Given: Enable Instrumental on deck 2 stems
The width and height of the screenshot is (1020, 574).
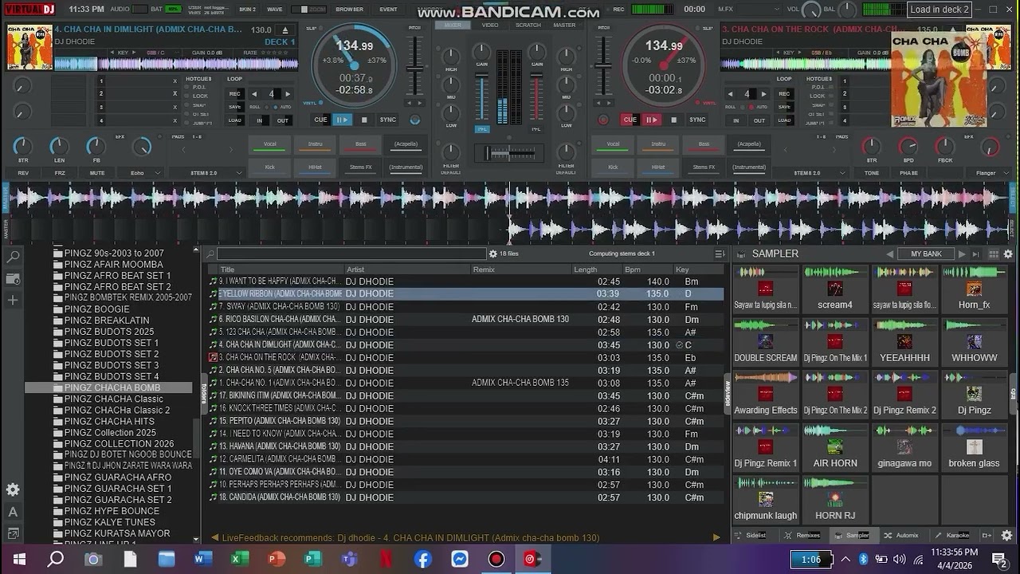Looking at the screenshot, I should (x=749, y=167).
